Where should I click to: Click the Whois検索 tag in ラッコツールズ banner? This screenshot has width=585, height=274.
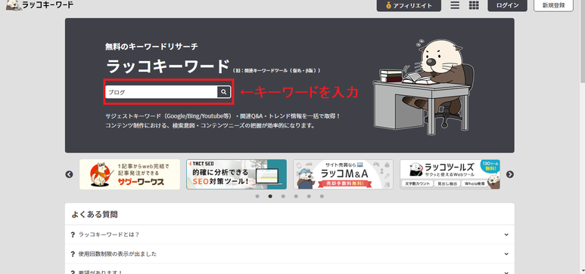(475, 184)
